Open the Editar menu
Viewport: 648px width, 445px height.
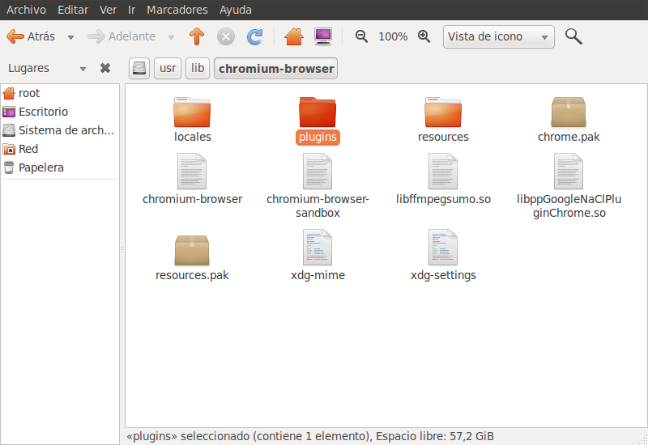coord(73,10)
